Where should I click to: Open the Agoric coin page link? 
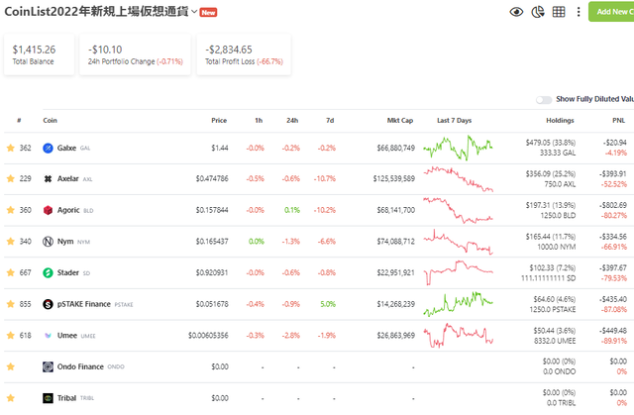[68, 210]
